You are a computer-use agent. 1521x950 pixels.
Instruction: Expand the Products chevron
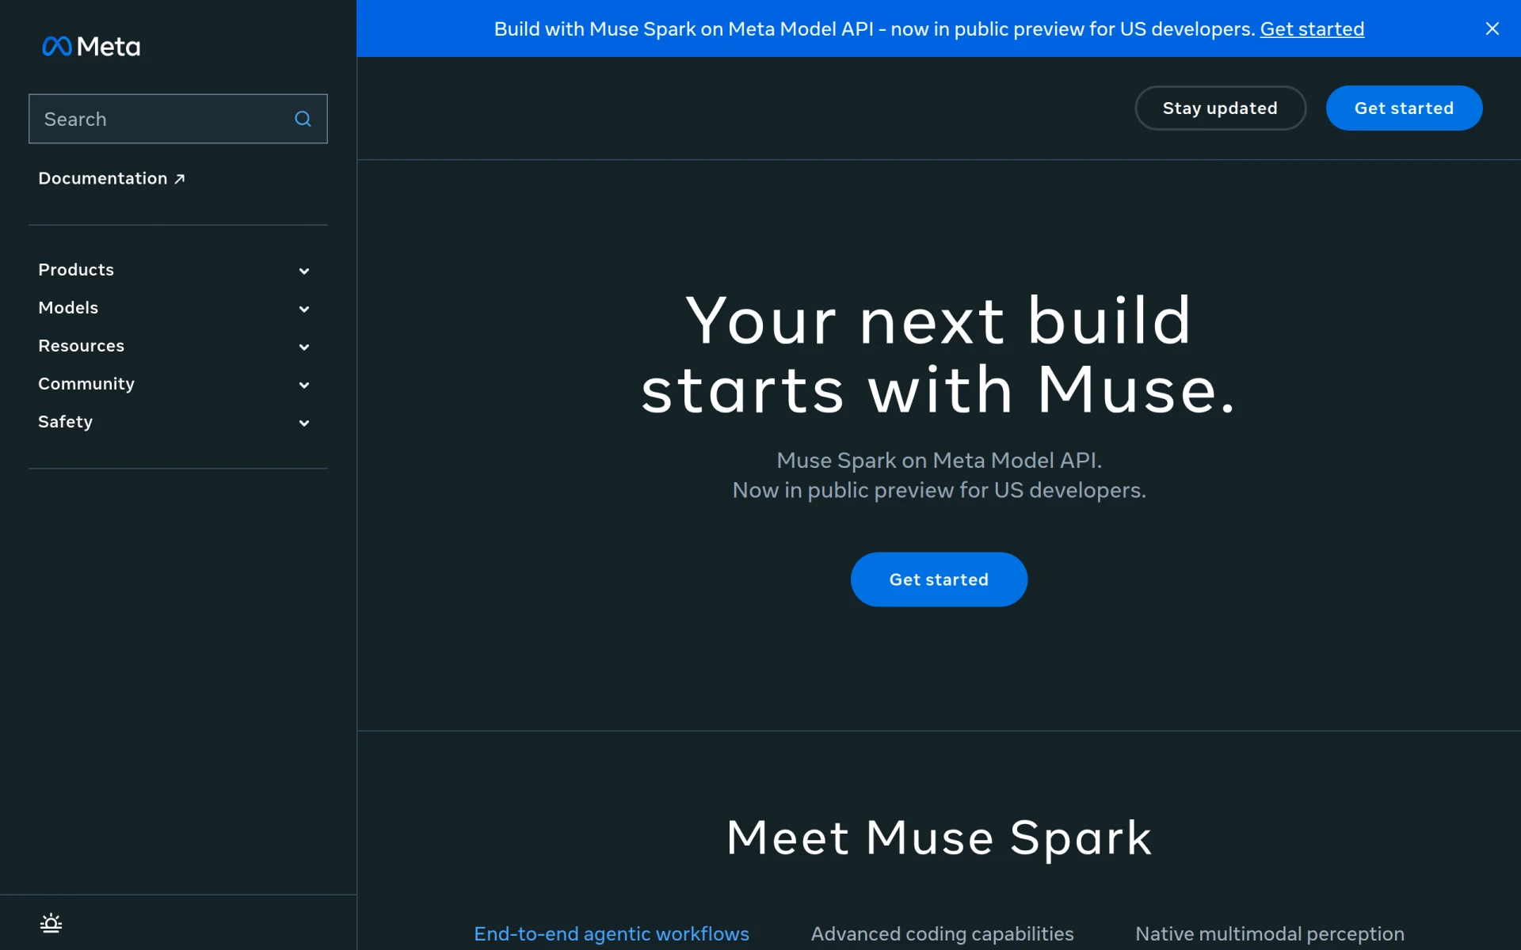click(304, 271)
